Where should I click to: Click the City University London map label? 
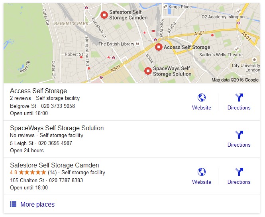coord(246,68)
